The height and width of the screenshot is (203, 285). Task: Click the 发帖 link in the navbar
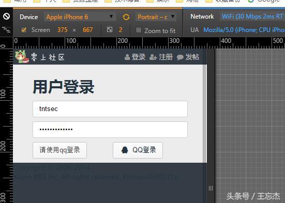pyautogui.click(x=192, y=57)
